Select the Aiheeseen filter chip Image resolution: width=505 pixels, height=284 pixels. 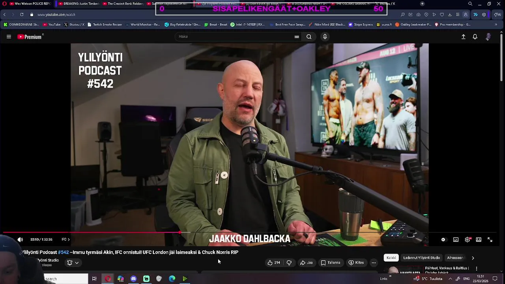pyautogui.click(x=455, y=258)
